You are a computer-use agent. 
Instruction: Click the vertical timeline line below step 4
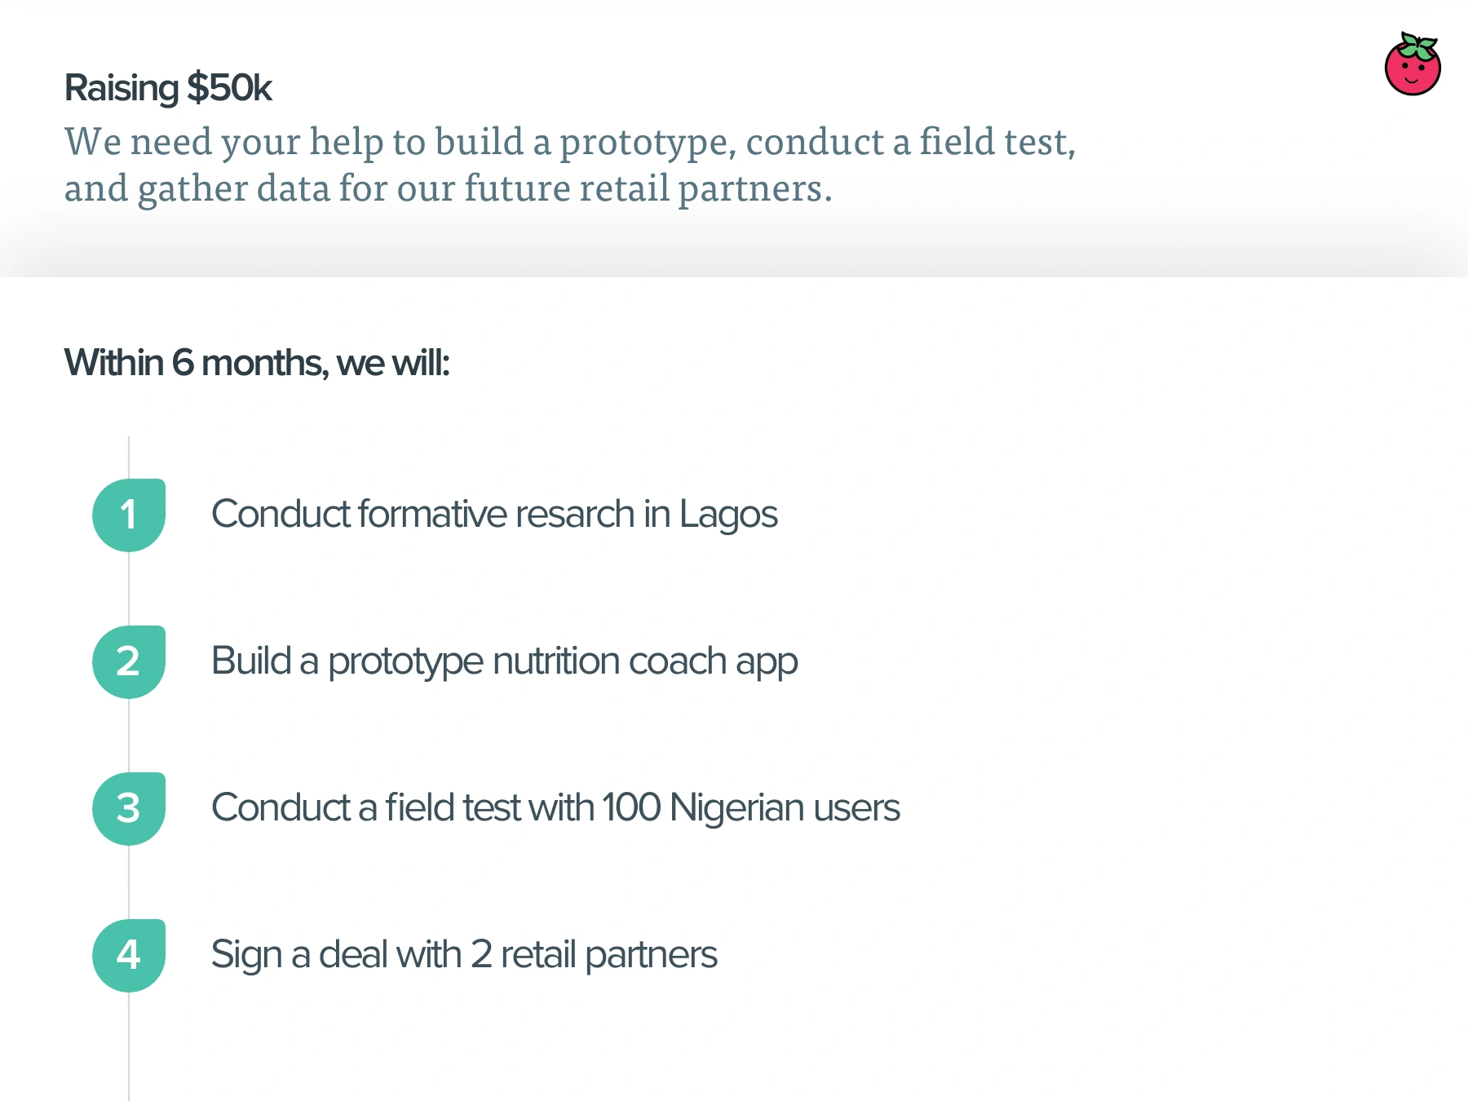[129, 1046]
